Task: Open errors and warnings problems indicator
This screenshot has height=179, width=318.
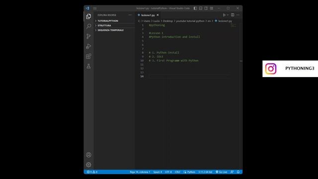Action: (92, 172)
